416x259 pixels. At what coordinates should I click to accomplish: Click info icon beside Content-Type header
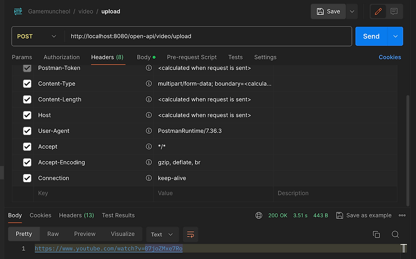tap(149, 84)
